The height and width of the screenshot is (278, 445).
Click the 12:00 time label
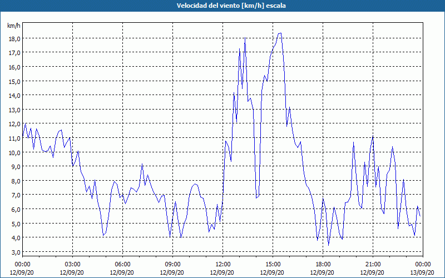pyautogui.click(x=223, y=265)
